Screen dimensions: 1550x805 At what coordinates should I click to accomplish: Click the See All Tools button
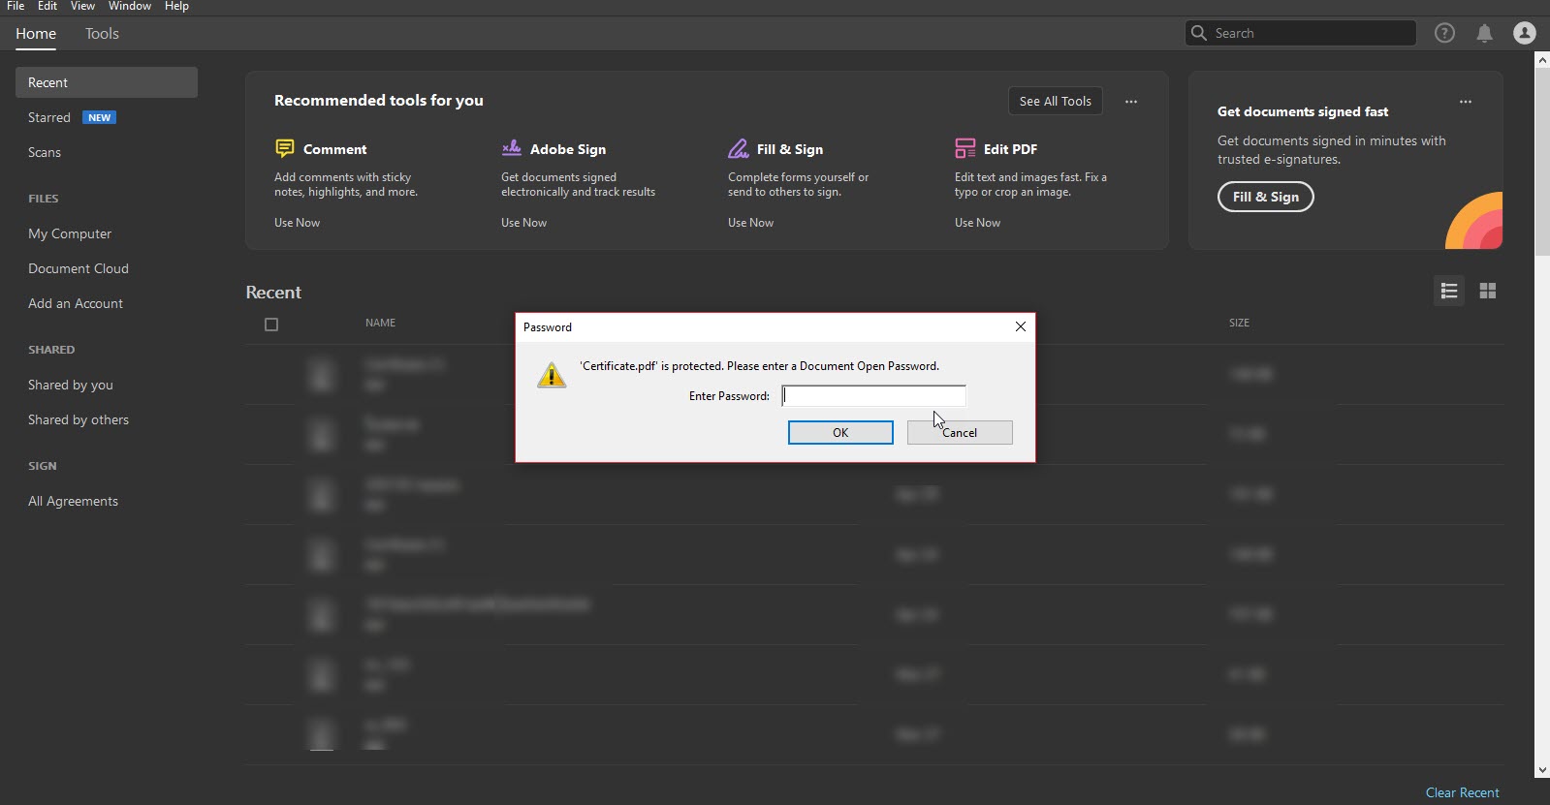[x=1055, y=101]
